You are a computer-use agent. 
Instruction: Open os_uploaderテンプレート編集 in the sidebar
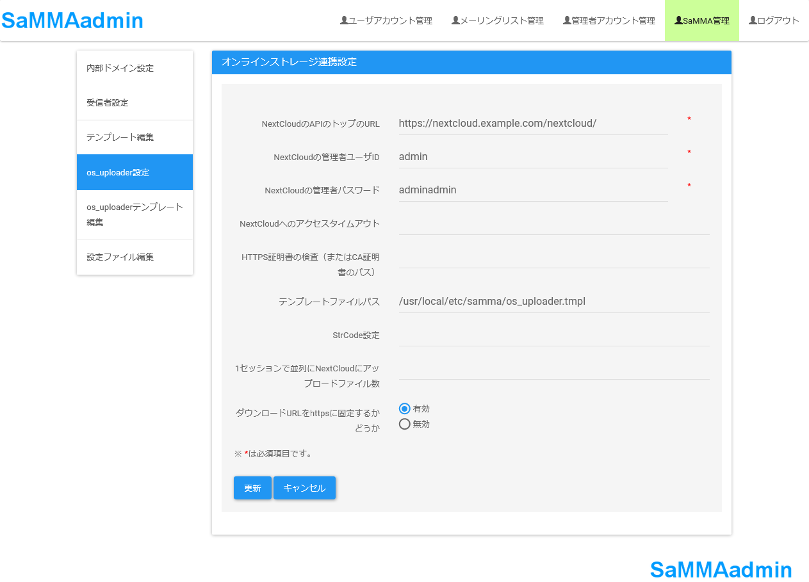(x=135, y=214)
